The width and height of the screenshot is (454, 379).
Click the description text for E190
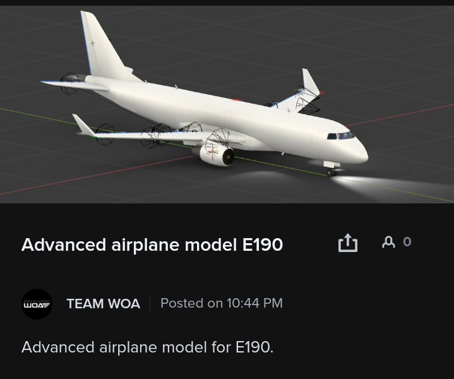click(147, 347)
